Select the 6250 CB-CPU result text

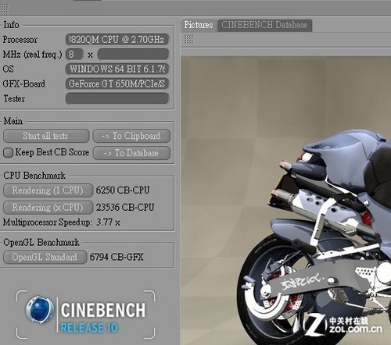(x=123, y=190)
